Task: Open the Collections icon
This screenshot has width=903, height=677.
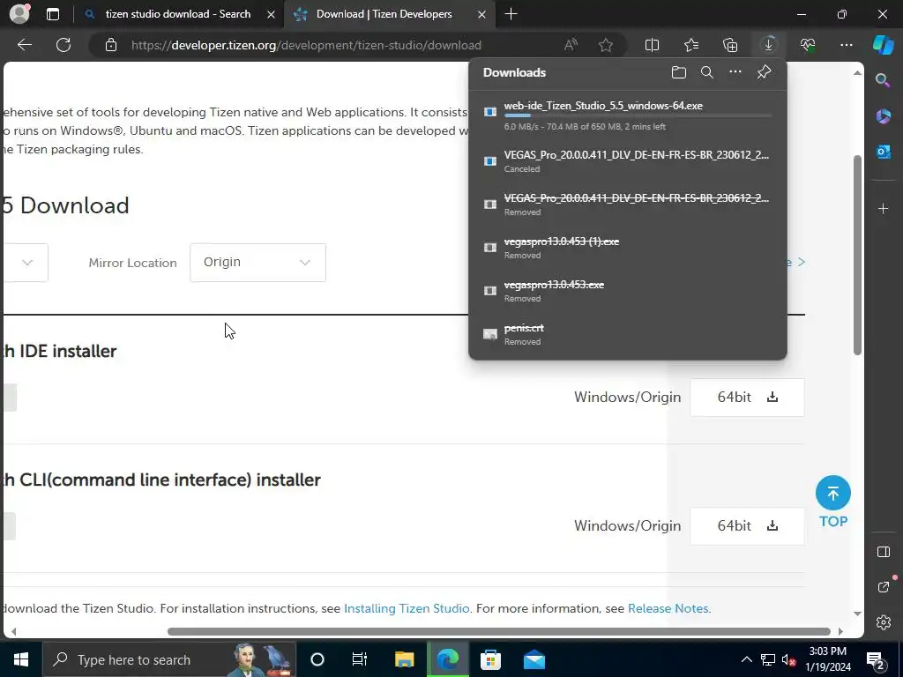Action: click(x=729, y=45)
